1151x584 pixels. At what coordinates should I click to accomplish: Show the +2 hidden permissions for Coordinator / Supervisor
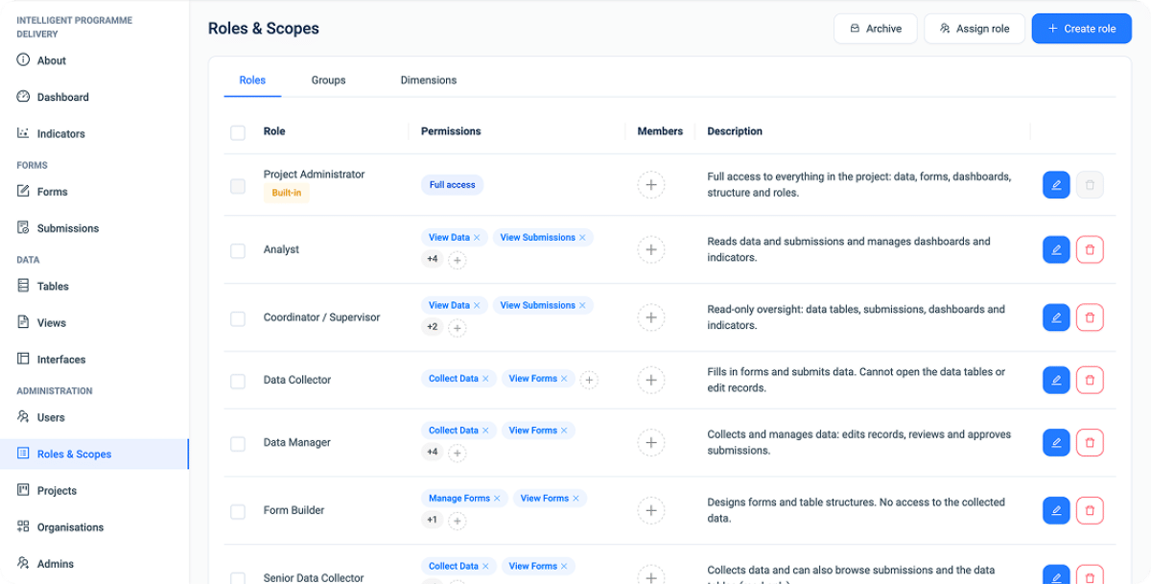point(432,327)
